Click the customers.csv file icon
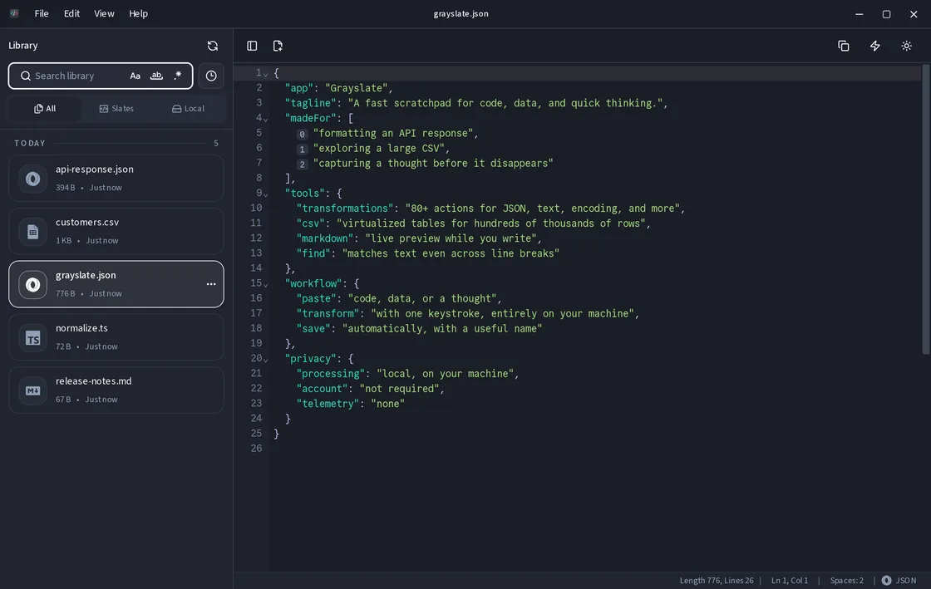The width and height of the screenshot is (931, 589). coord(32,232)
